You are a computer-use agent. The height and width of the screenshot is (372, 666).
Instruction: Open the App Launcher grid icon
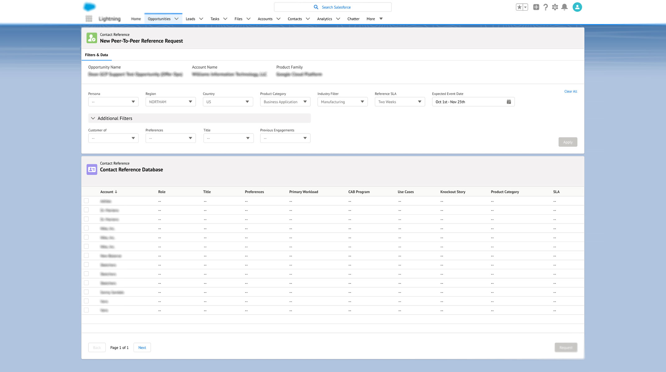pos(89,19)
